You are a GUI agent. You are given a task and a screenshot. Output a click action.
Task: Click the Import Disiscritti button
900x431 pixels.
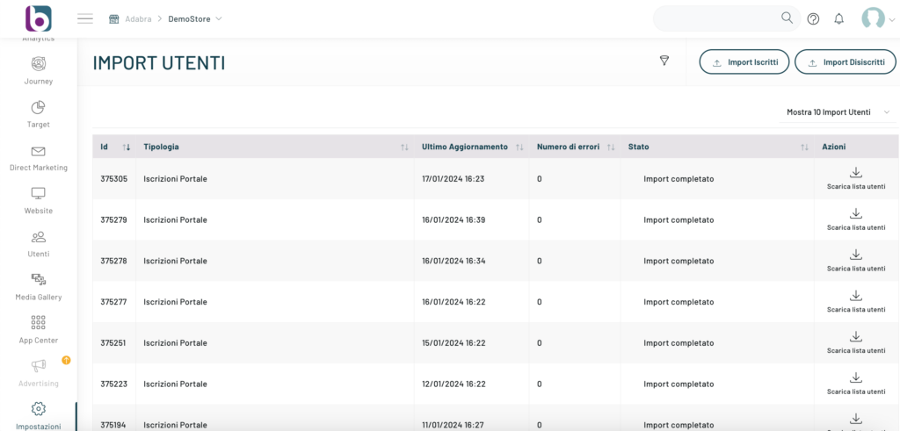tap(845, 62)
